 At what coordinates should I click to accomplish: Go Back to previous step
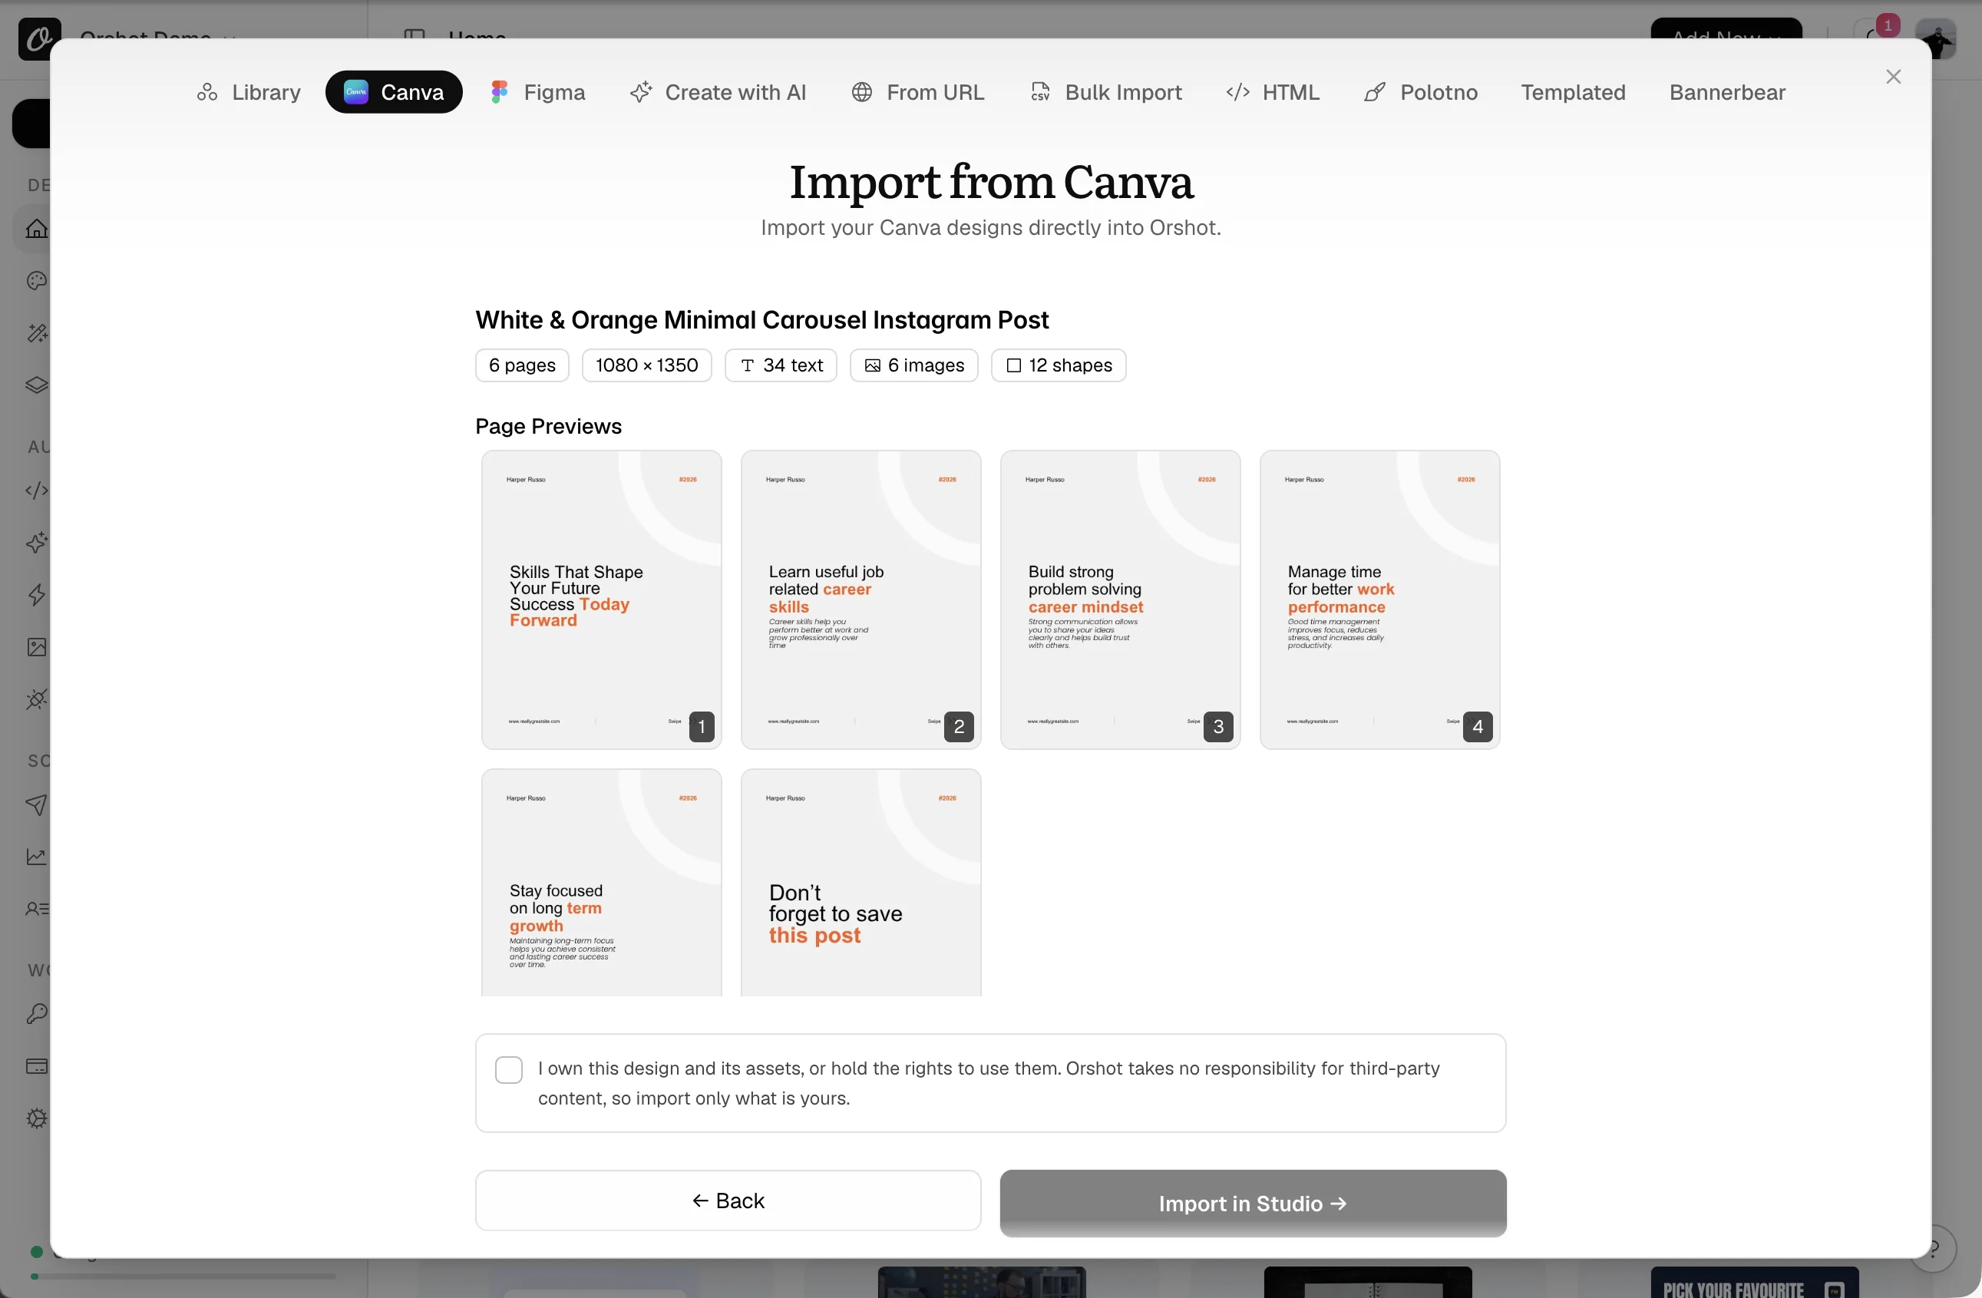(x=728, y=1201)
